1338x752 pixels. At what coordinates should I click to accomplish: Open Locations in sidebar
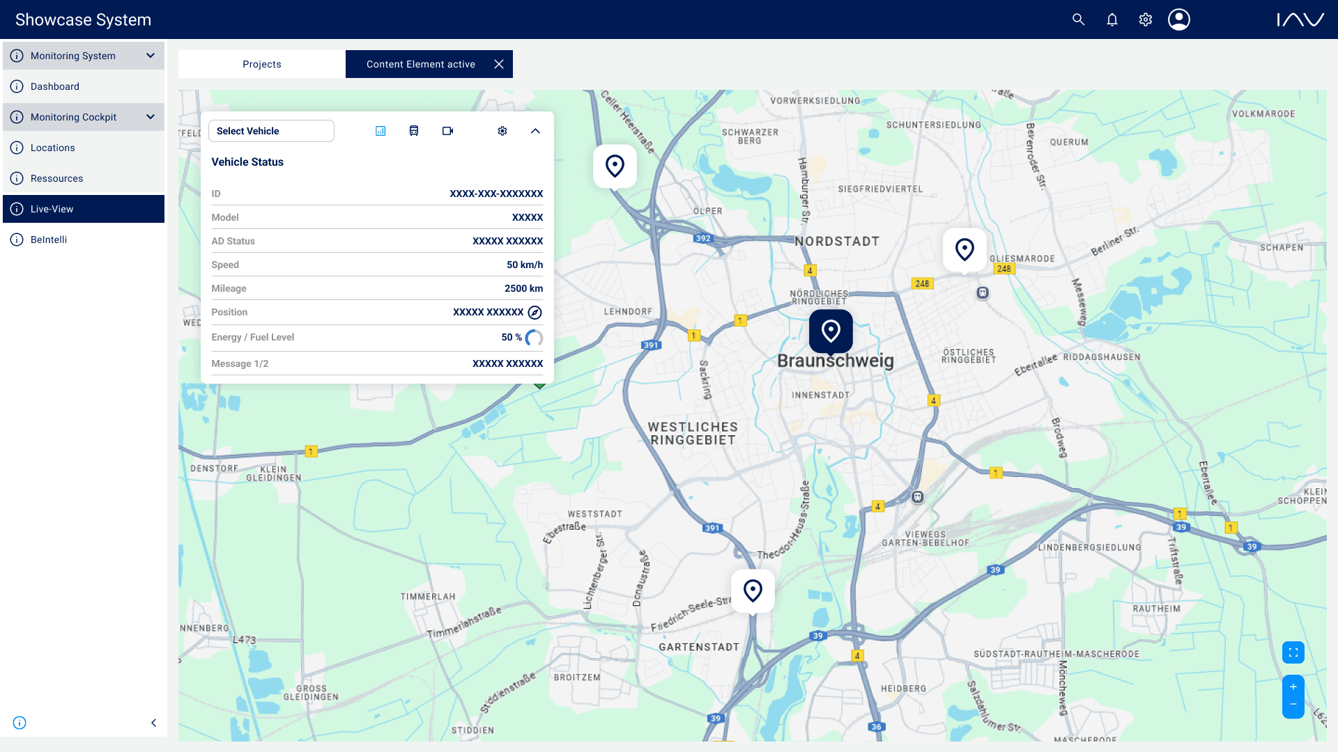(84, 148)
